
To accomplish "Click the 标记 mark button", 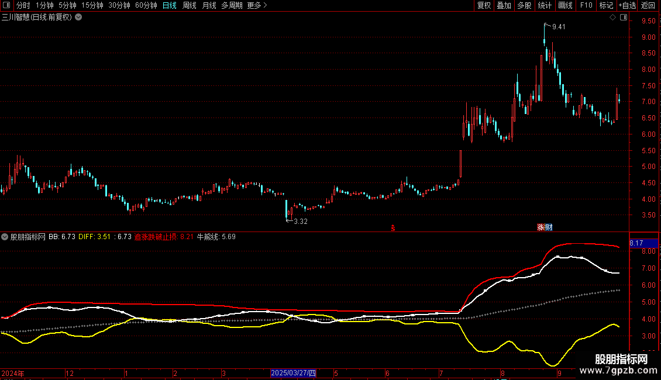I will pyautogui.click(x=606, y=5).
